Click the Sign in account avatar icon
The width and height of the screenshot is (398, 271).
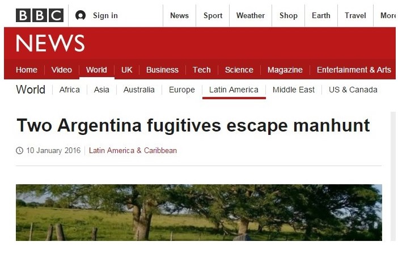[81, 15]
